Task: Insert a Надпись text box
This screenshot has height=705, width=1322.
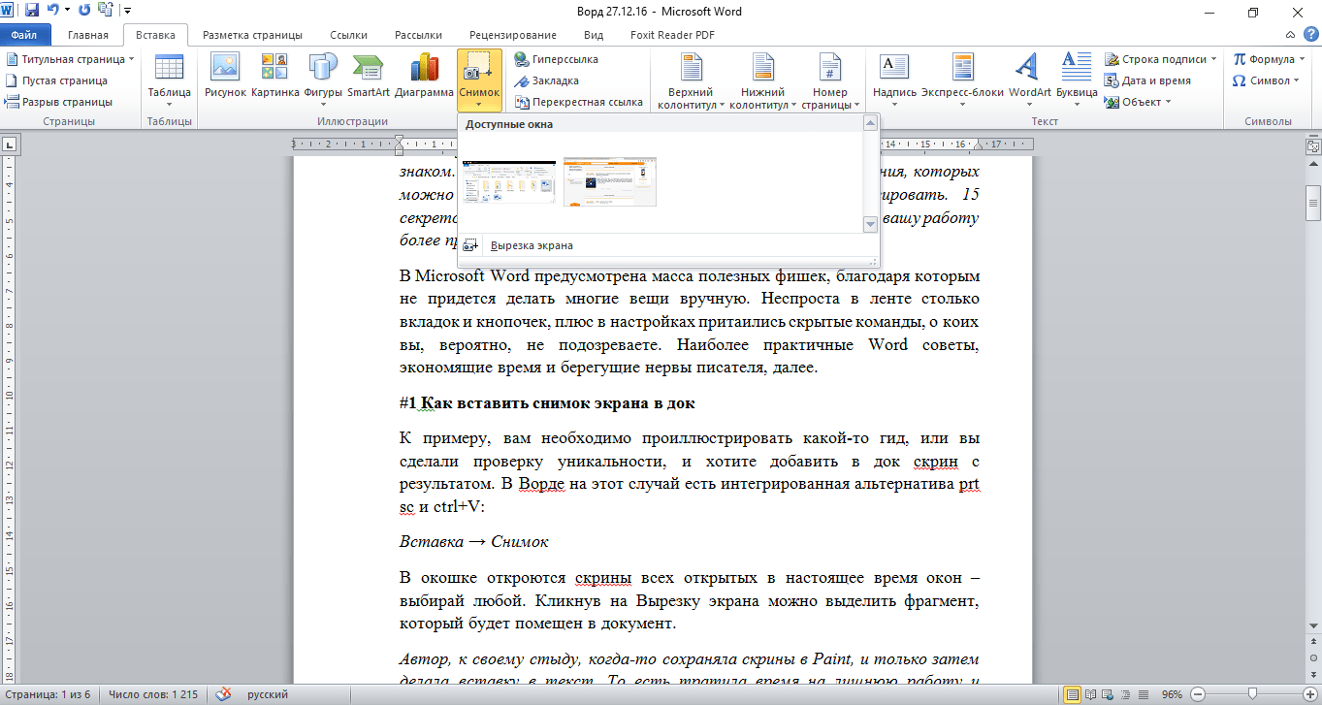Action: (x=893, y=78)
